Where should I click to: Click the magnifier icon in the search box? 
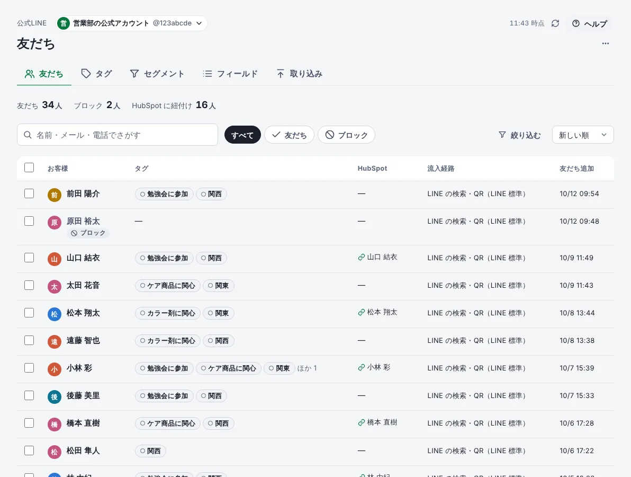click(x=28, y=135)
